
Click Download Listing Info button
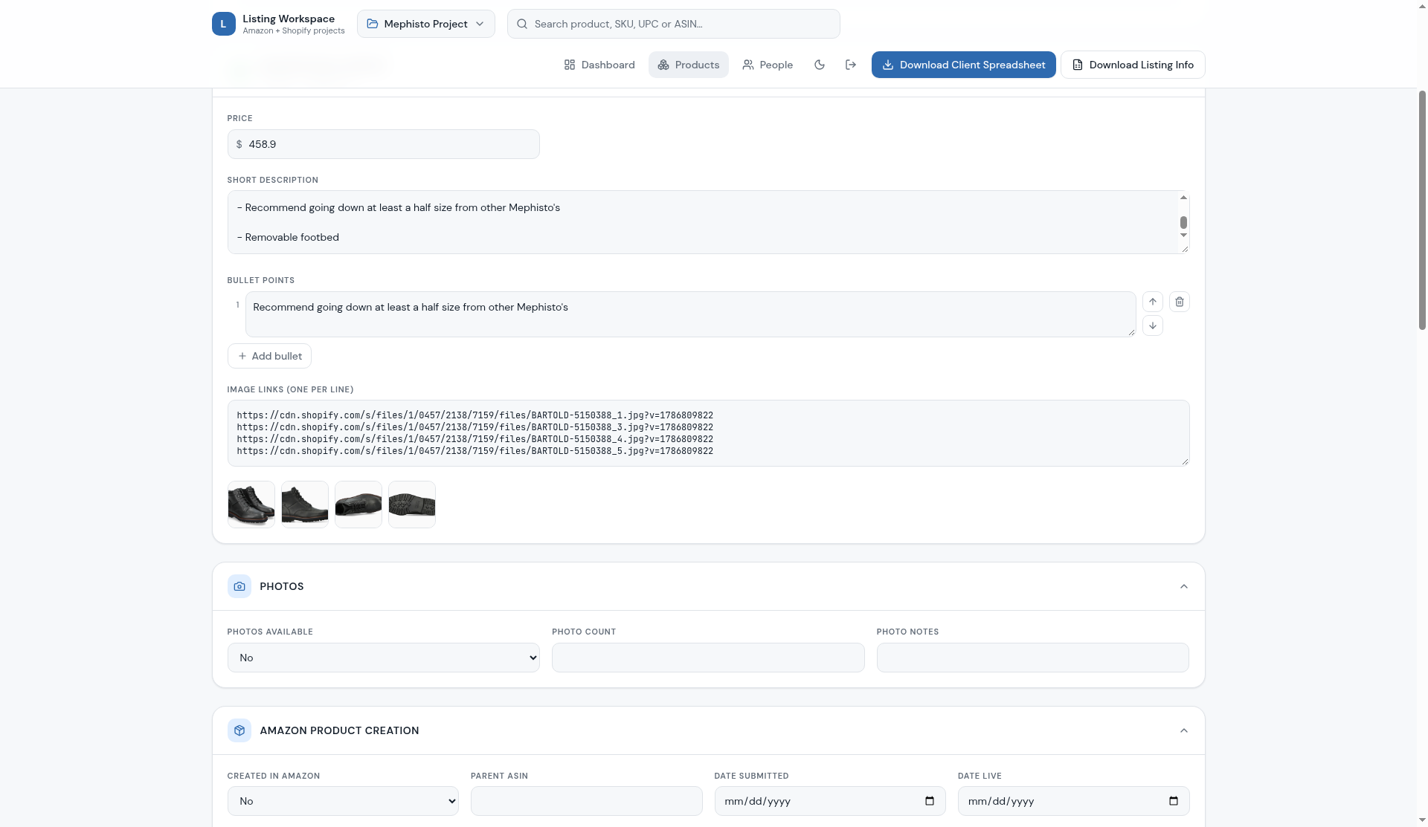point(1133,65)
